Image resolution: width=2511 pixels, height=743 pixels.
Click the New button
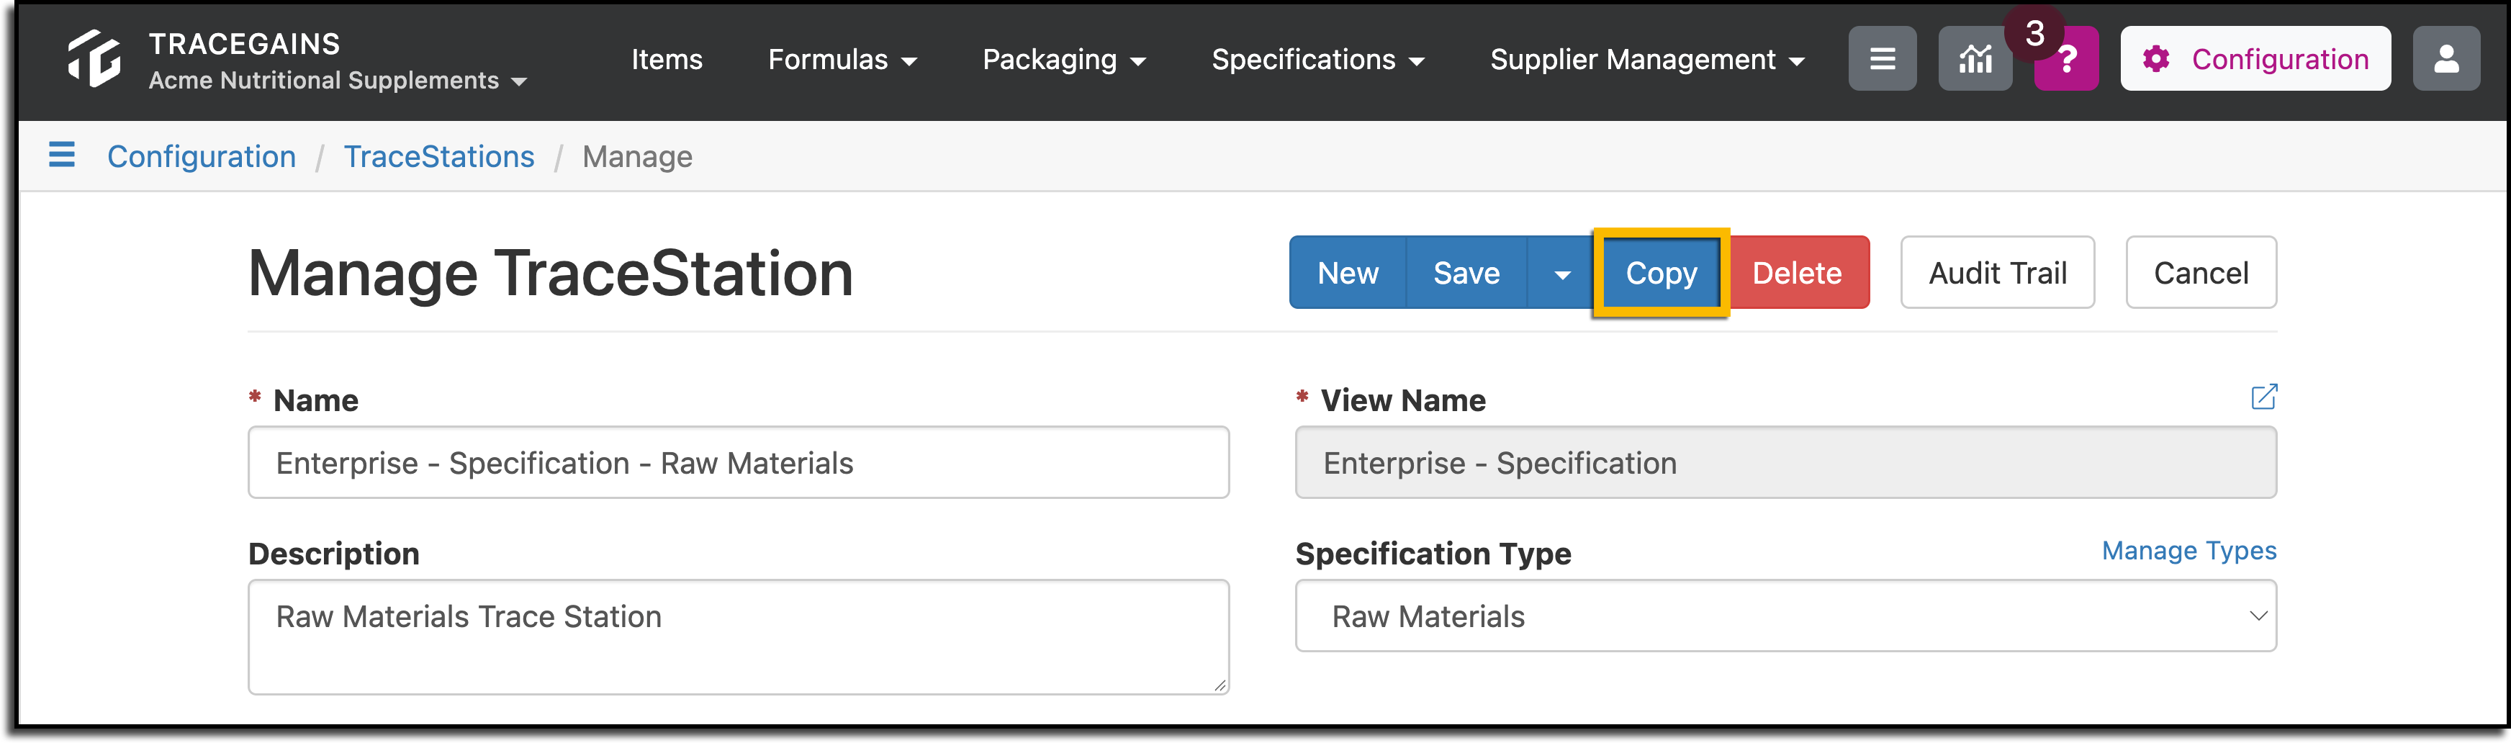point(1348,273)
